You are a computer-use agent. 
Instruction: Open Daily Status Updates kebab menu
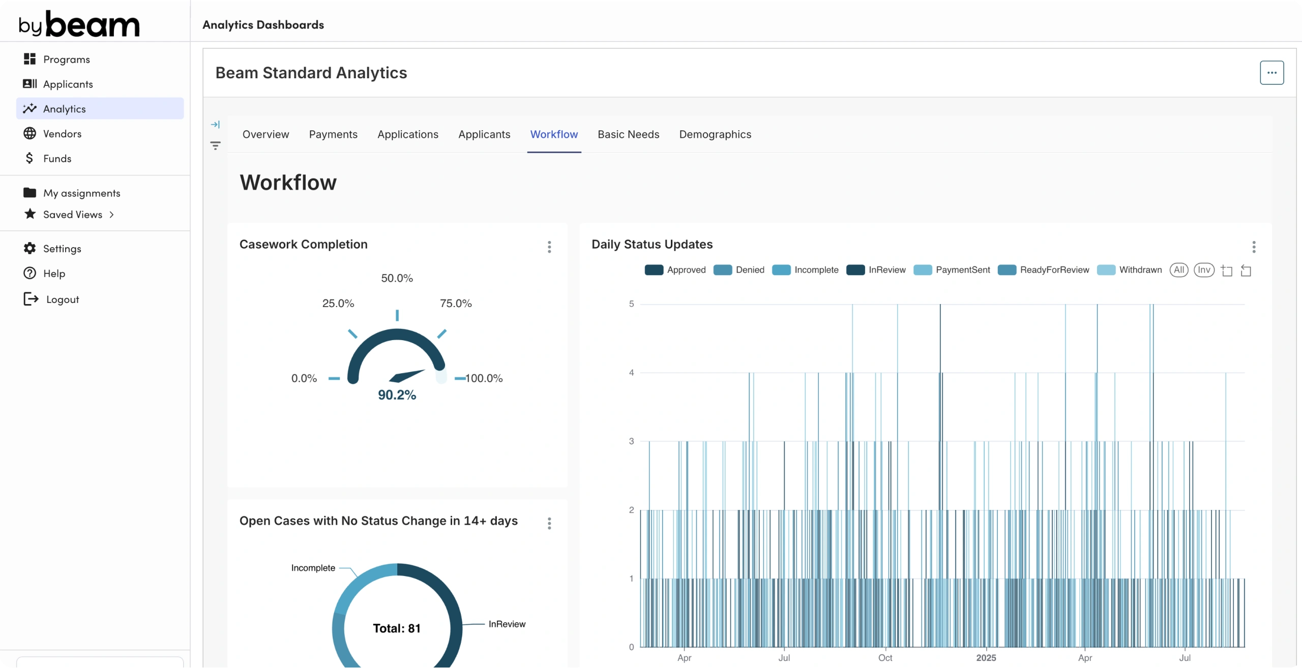pyautogui.click(x=1254, y=247)
